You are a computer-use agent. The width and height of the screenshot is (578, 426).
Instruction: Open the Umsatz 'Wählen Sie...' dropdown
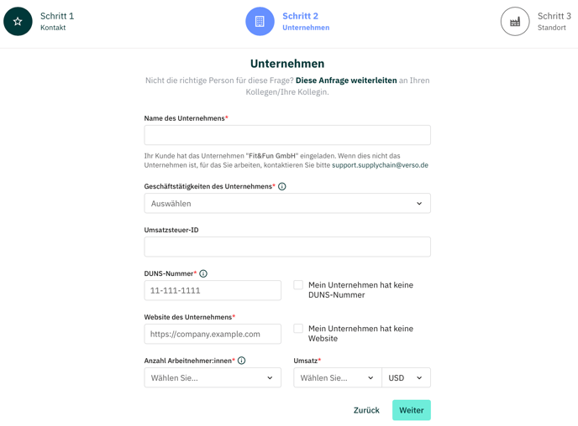[337, 378]
